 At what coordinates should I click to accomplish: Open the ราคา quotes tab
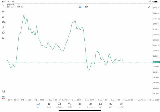point(39,105)
